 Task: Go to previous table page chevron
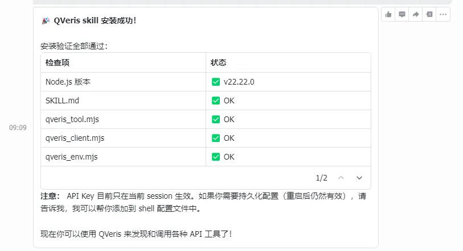click(341, 178)
